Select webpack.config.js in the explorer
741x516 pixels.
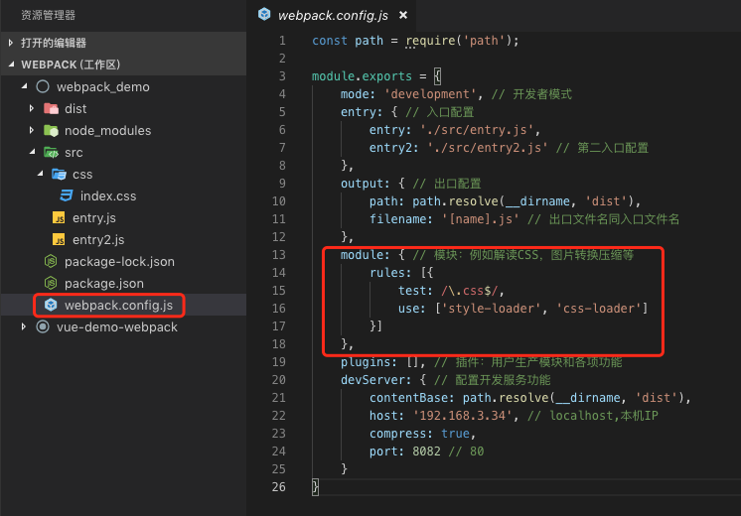118,306
